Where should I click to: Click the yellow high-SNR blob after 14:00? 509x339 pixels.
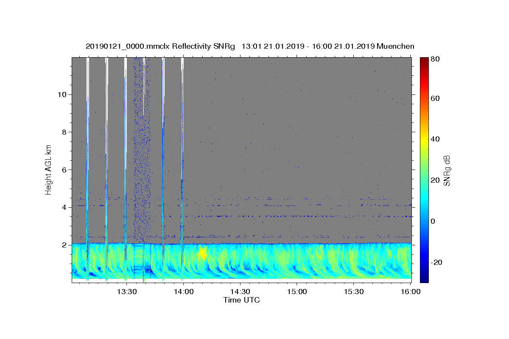[203, 253]
